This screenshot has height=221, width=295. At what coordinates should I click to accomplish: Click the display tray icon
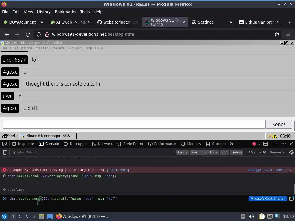coord(270,216)
